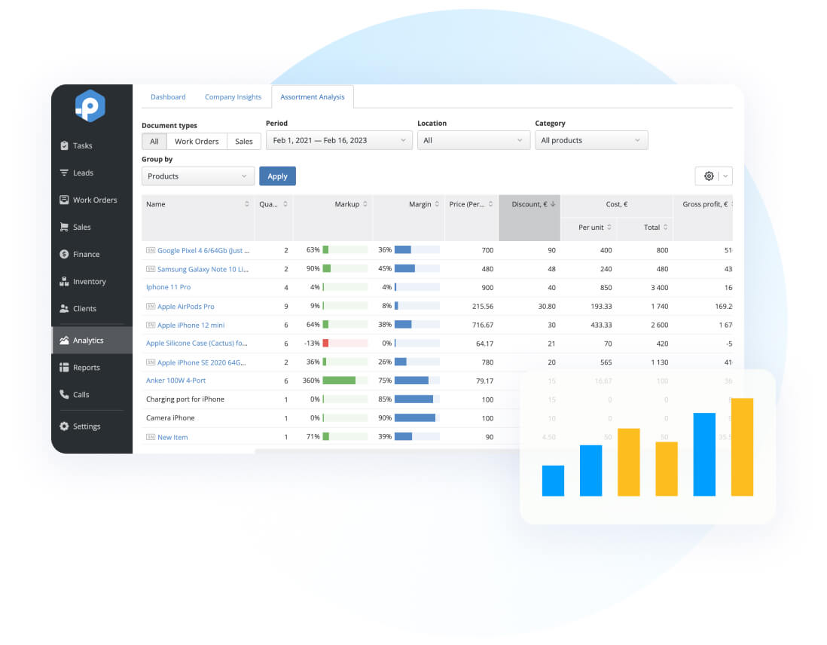Toggle document type to Work Orders

(197, 141)
